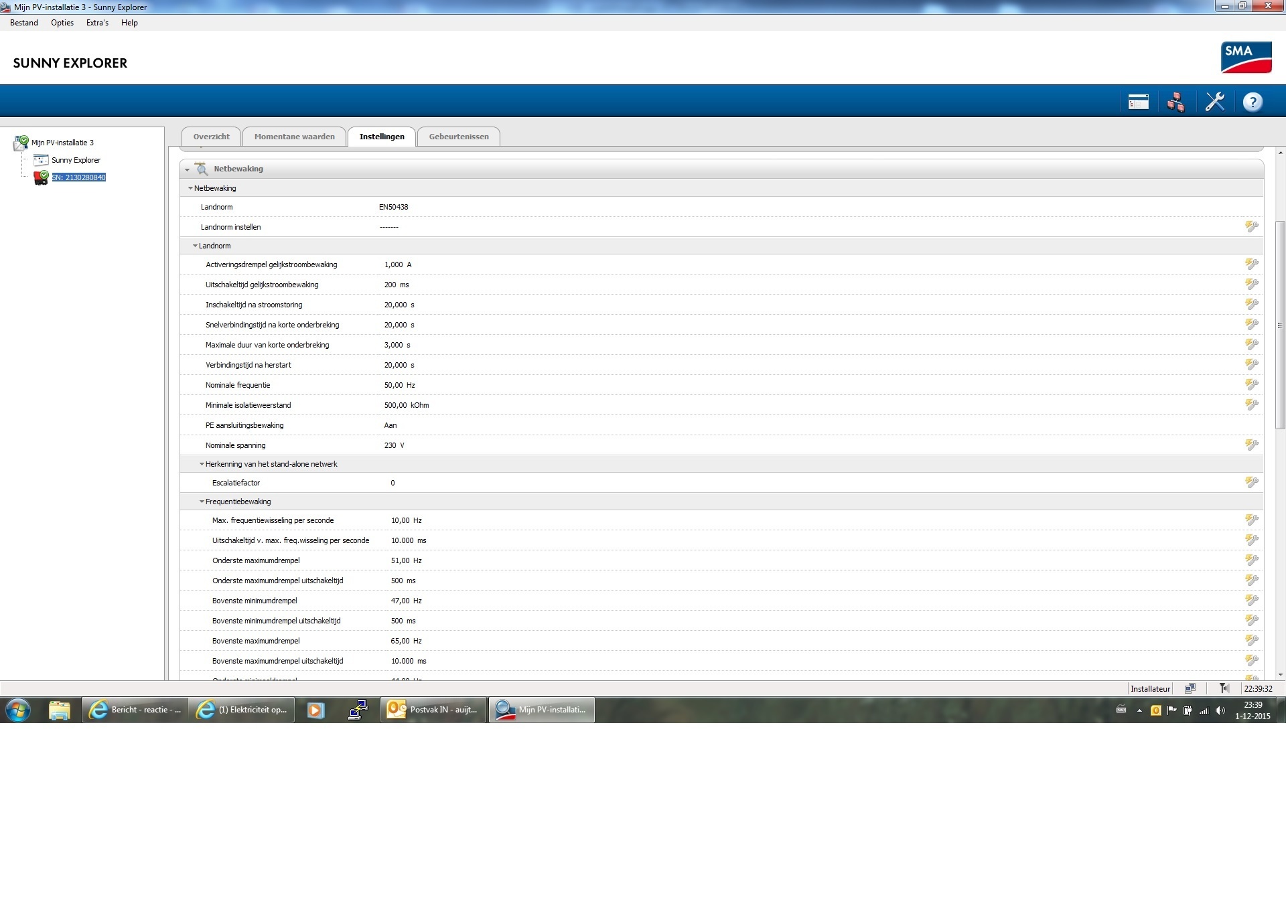Collapse the Frequentiebewaking group

coord(202,502)
